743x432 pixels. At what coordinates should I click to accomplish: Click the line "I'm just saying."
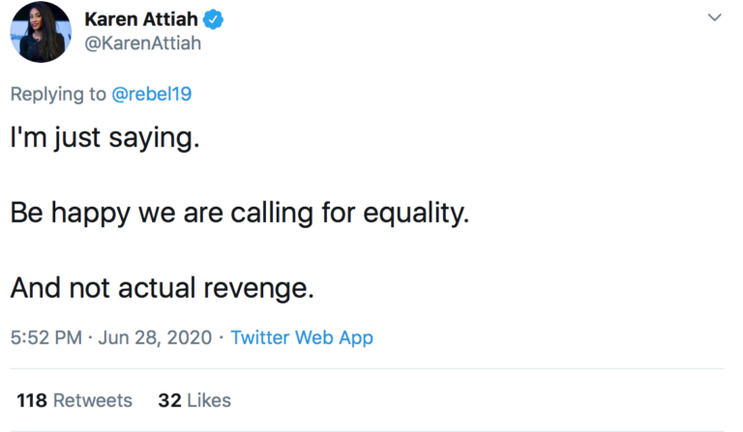104,137
